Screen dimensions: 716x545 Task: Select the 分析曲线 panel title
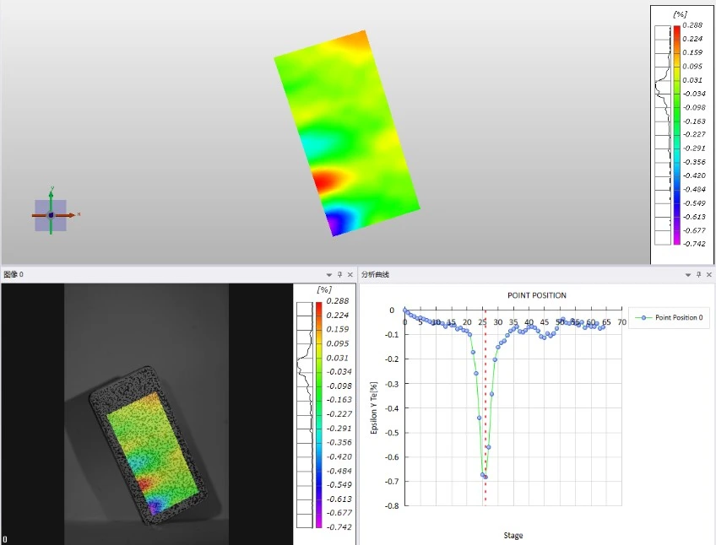tap(375, 275)
